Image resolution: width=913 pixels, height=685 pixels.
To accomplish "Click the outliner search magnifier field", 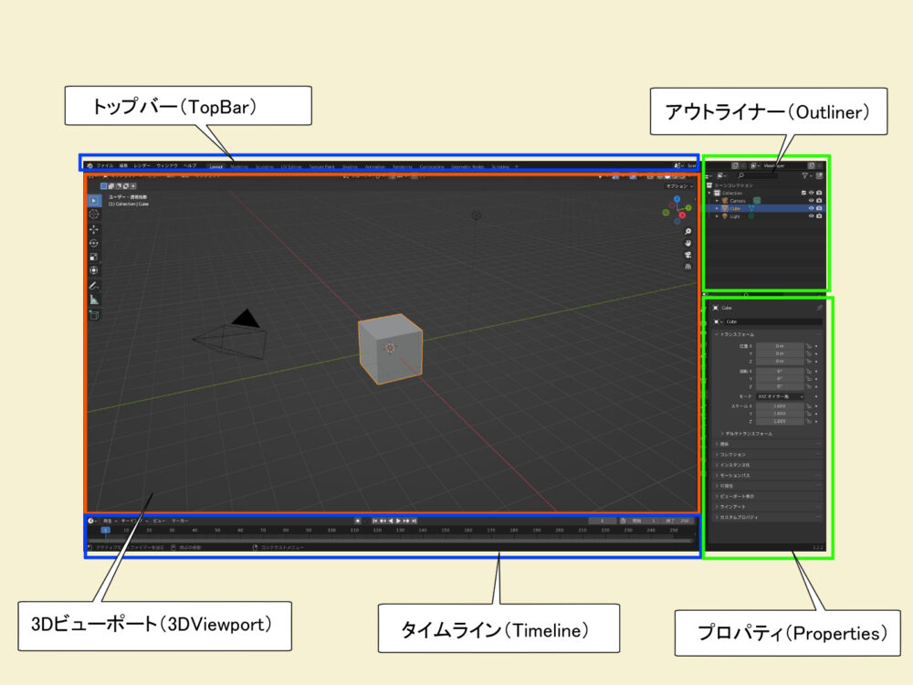I will pyautogui.click(x=758, y=175).
